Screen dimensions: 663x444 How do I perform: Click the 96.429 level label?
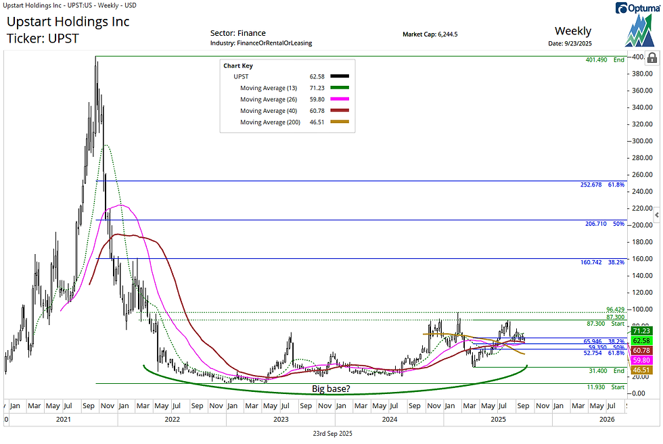(x=615, y=310)
